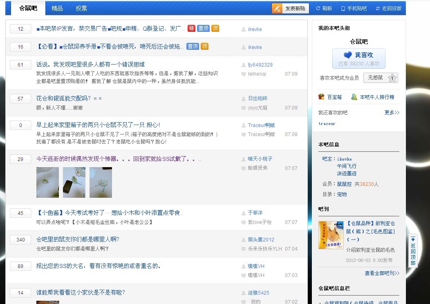
Task: Open moderator 沫迹墨迹 profile
Action: tap(347, 174)
